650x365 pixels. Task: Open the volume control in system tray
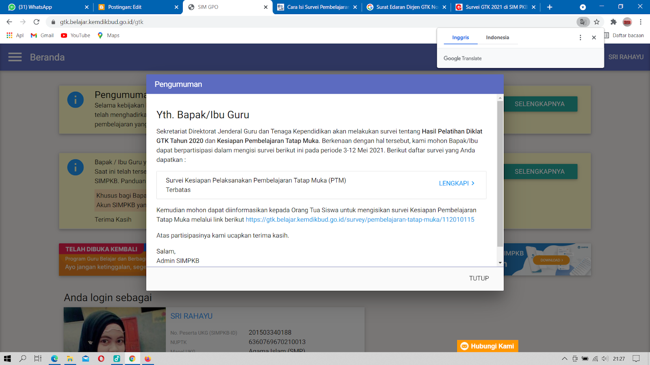[x=605, y=359]
